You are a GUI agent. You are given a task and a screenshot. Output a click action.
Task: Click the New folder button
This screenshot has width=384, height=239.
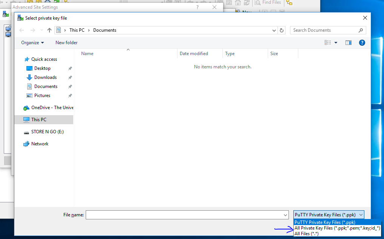(x=66, y=43)
